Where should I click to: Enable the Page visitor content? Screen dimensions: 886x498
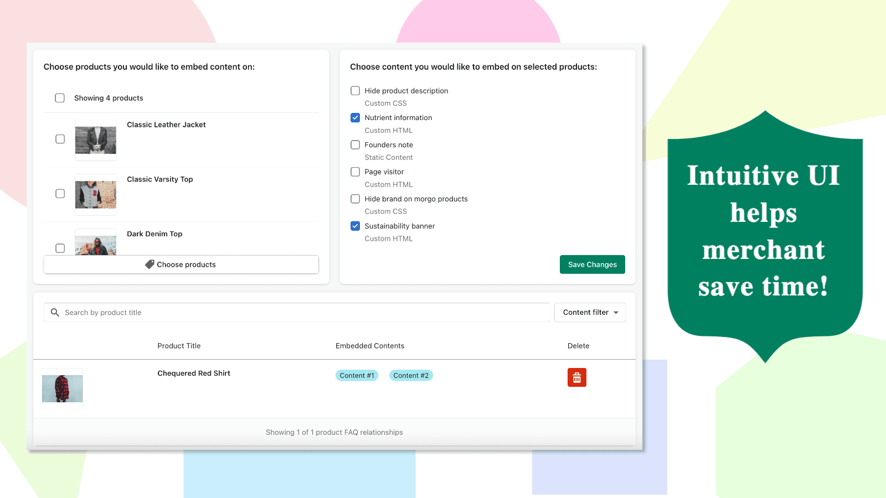coord(355,172)
